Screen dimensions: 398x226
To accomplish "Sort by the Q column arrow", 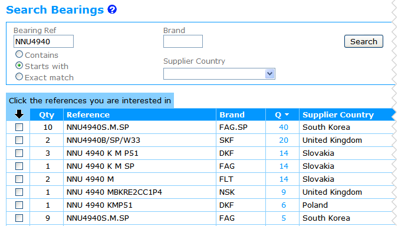I will click(x=287, y=115).
